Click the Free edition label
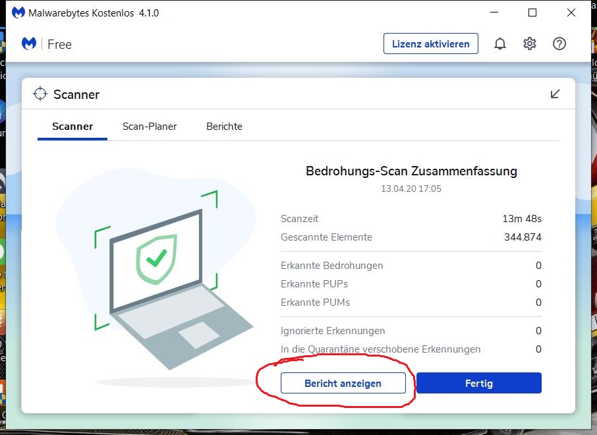The image size is (597, 435). [59, 44]
